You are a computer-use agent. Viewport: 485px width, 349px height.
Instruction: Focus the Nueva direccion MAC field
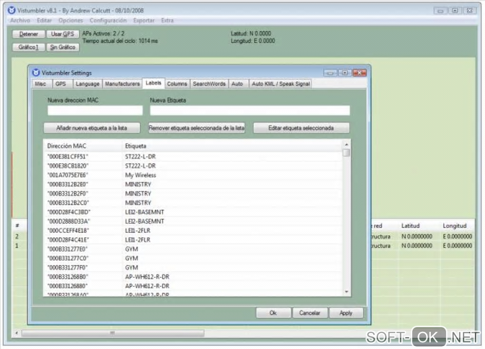pos(95,110)
